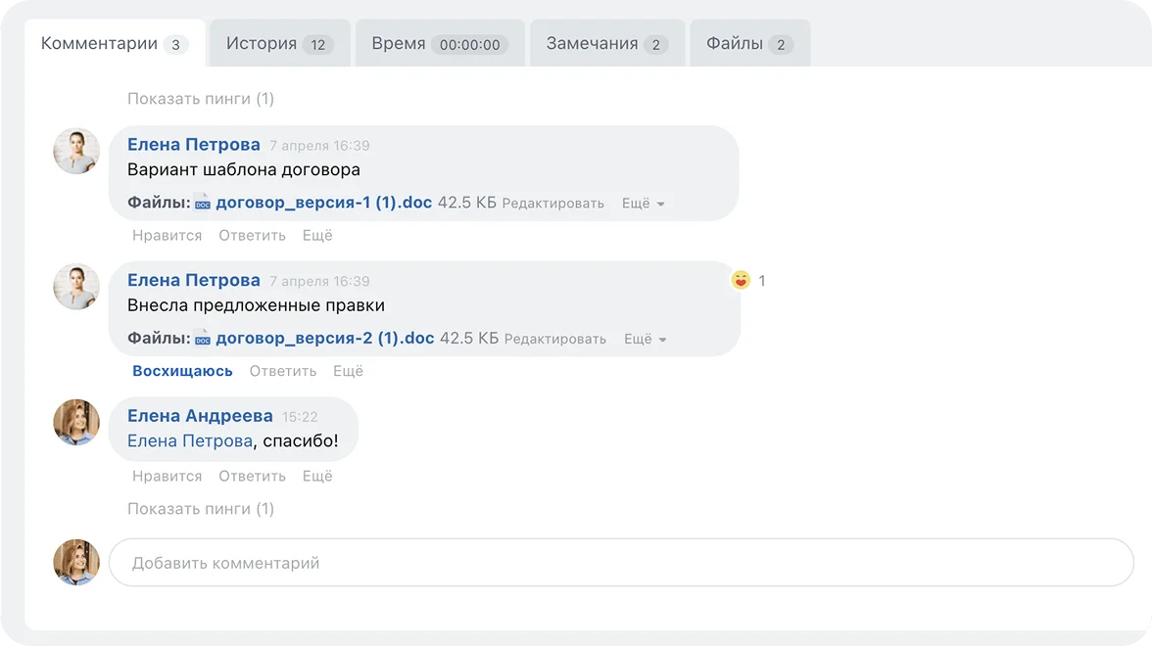Like Елена Андреева's comment with 'Нравится'
Screen dimensions: 1152x646
[167, 476]
